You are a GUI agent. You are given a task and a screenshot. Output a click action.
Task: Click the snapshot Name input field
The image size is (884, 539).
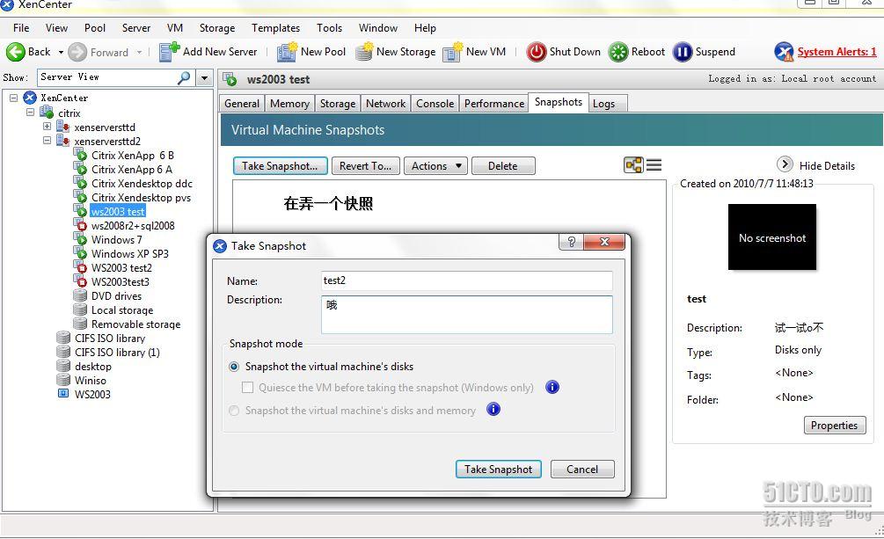pos(467,280)
